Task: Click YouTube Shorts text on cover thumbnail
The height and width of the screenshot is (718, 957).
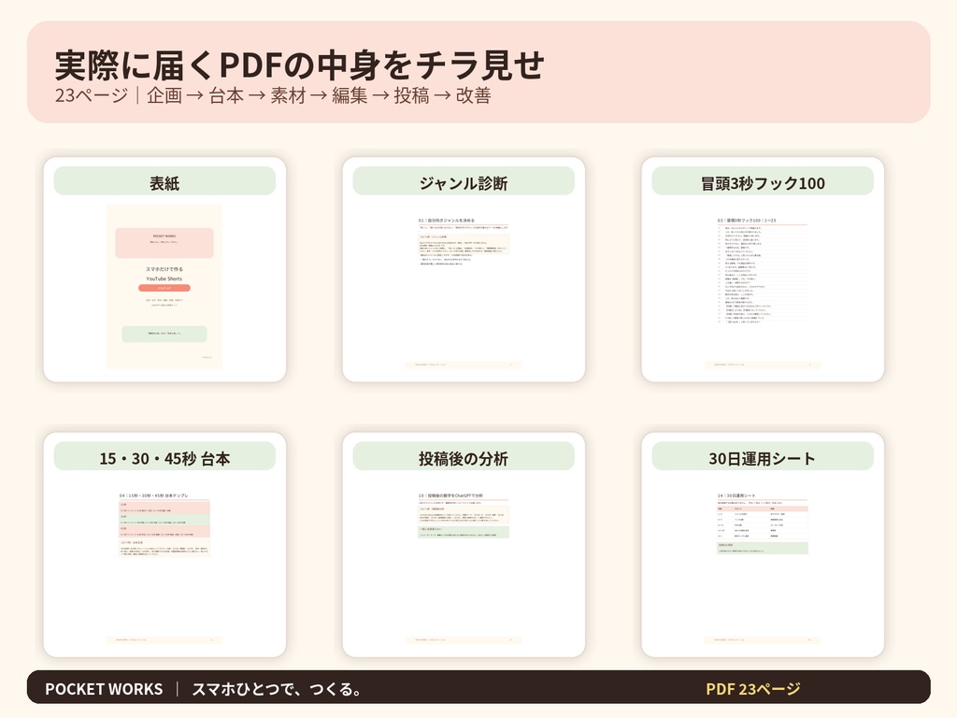Action: pos(164,279)
